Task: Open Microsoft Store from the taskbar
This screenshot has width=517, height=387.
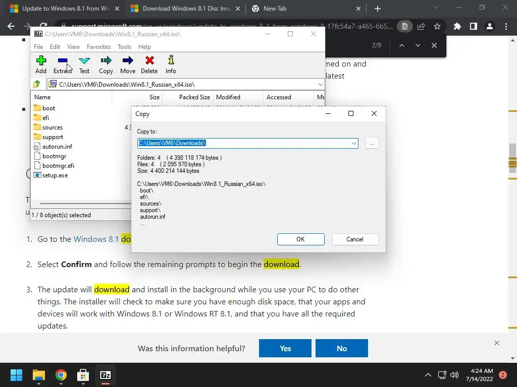Action: click(x=83, y=375)
